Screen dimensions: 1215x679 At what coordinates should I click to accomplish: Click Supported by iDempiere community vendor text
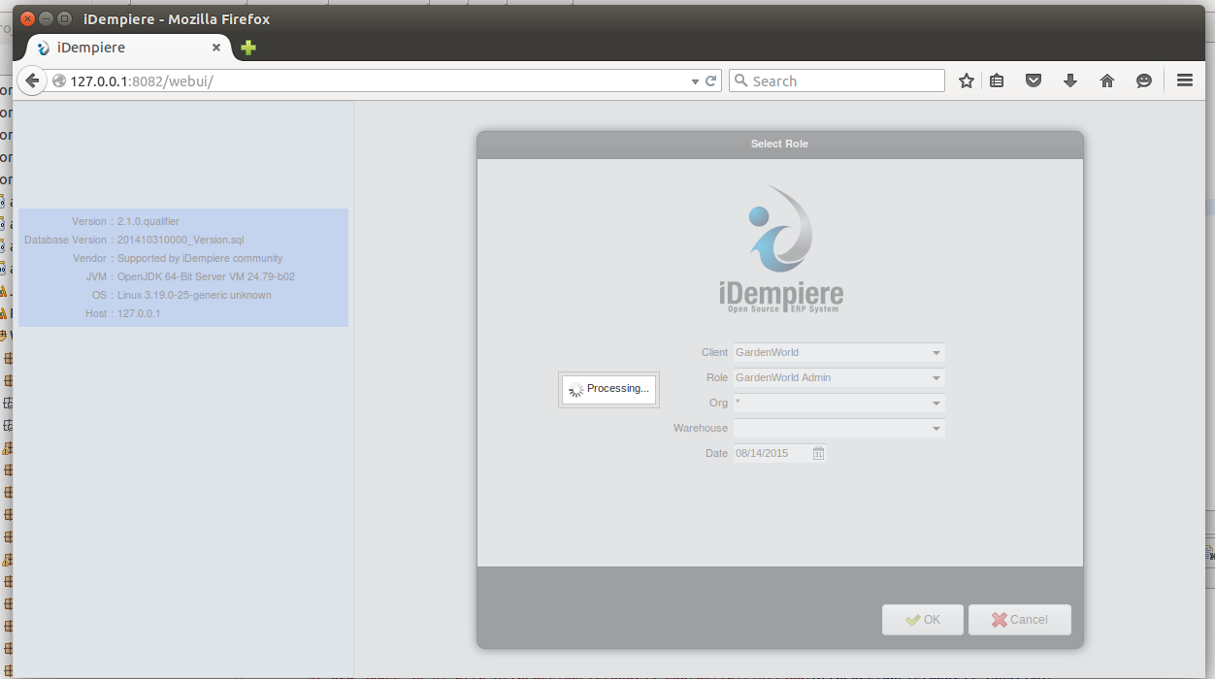click(x=200, y=258)
